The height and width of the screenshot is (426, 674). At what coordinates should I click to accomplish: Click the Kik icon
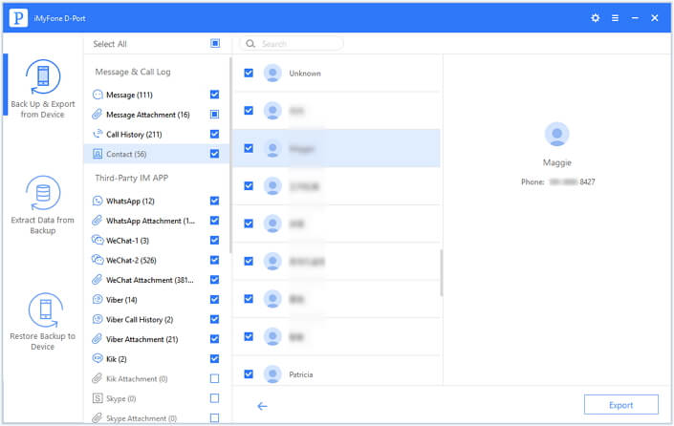tap(98, 359)
